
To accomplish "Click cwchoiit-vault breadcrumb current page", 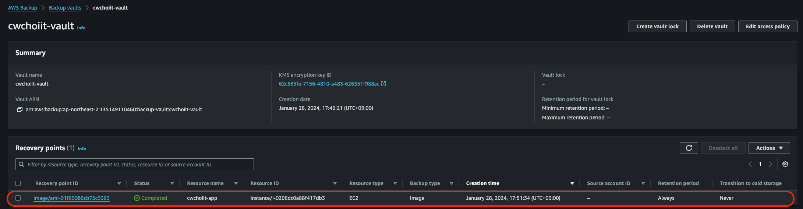I will (110, 8).
